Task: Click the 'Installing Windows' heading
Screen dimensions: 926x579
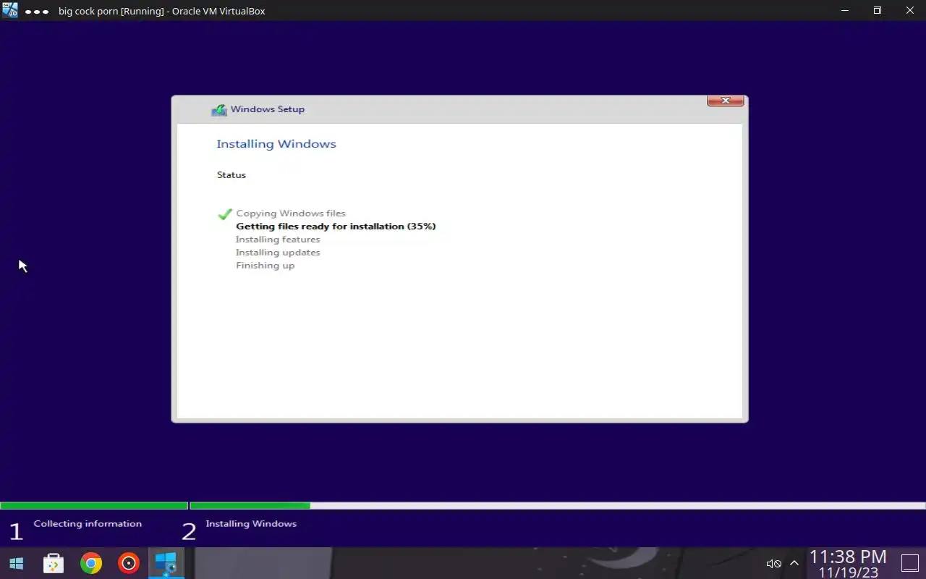Action: pos(276,144)
